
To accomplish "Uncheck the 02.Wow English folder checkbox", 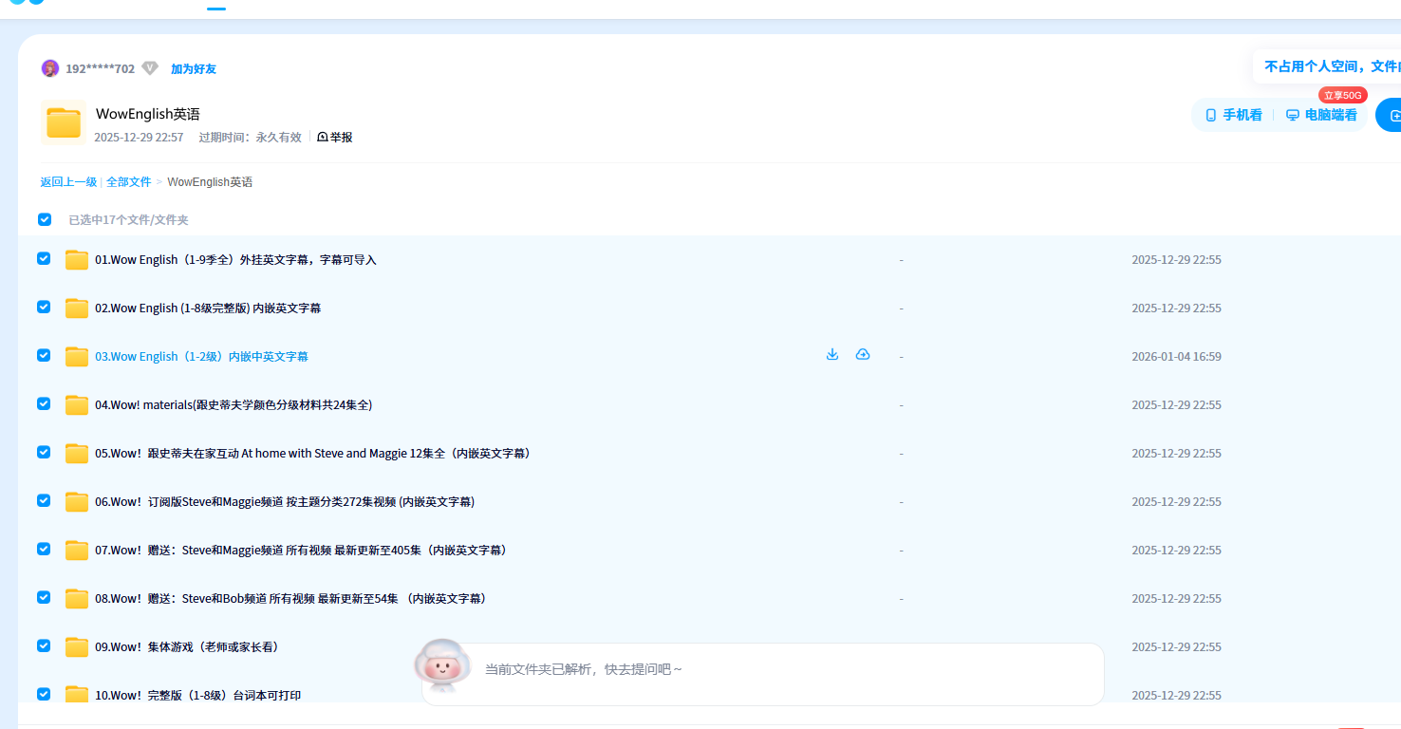I will point(44,307).
